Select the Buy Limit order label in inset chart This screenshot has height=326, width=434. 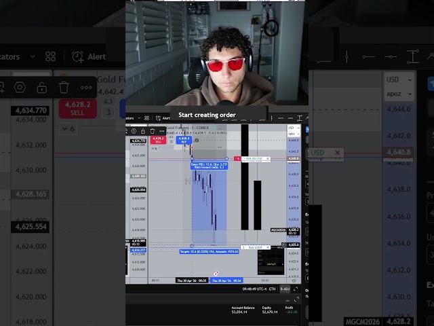[x=255, y=247]
